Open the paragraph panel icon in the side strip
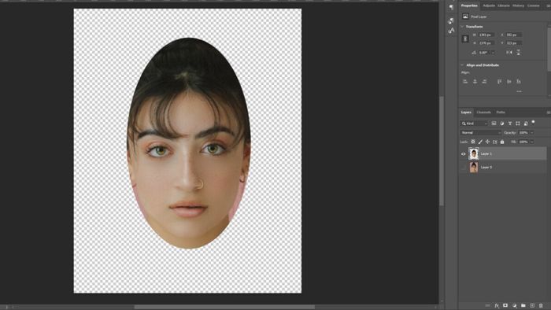The height and width of the screenshot is (310, 551). tap(451, 6)
